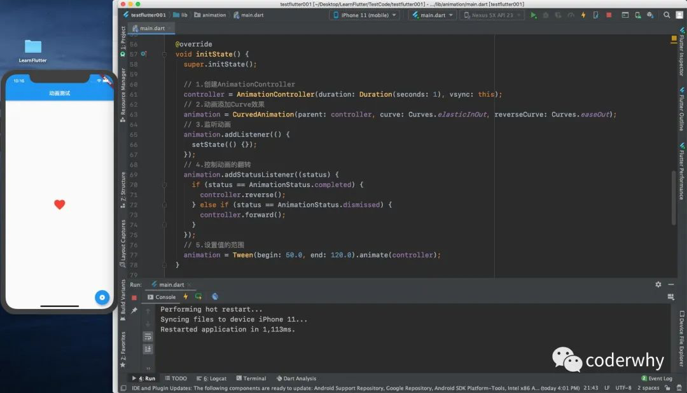Click Hot Reload lightning in Run panel

point(186,296)
